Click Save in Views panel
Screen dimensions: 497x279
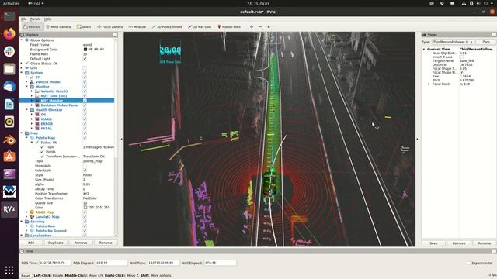[433, 243]
